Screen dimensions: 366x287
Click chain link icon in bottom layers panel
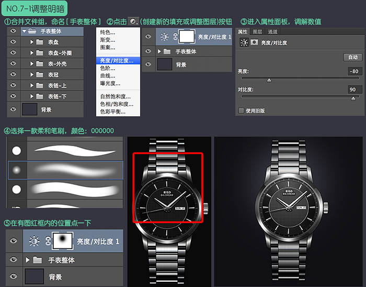click(x=48, y=241)
